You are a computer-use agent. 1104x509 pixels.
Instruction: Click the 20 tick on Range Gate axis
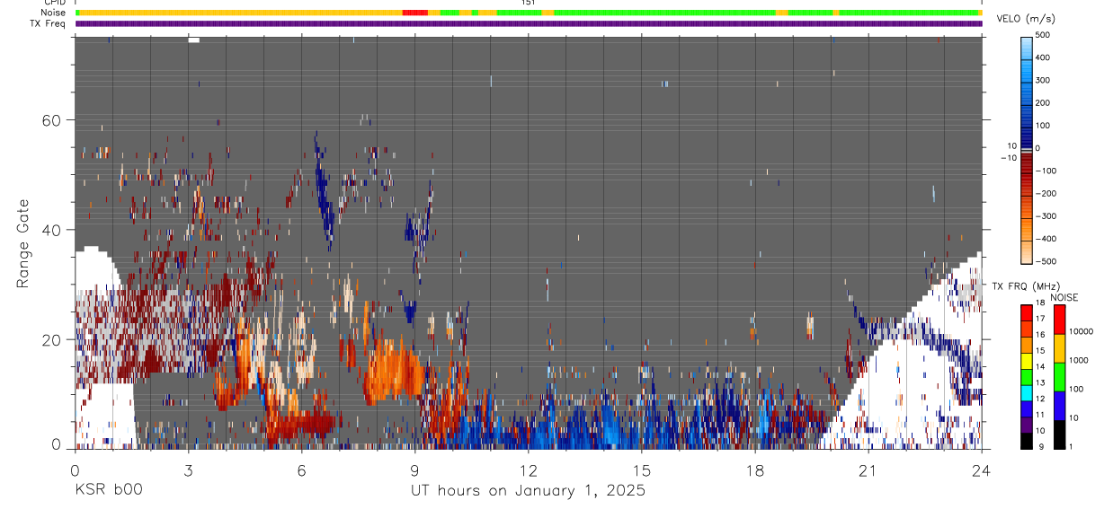(x=53, y=340)
